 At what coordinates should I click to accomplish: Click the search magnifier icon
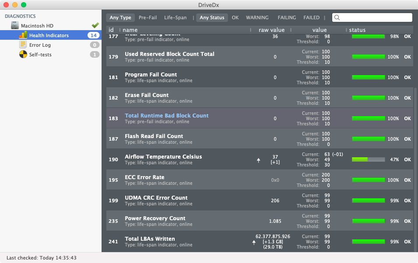coord(337,17)
